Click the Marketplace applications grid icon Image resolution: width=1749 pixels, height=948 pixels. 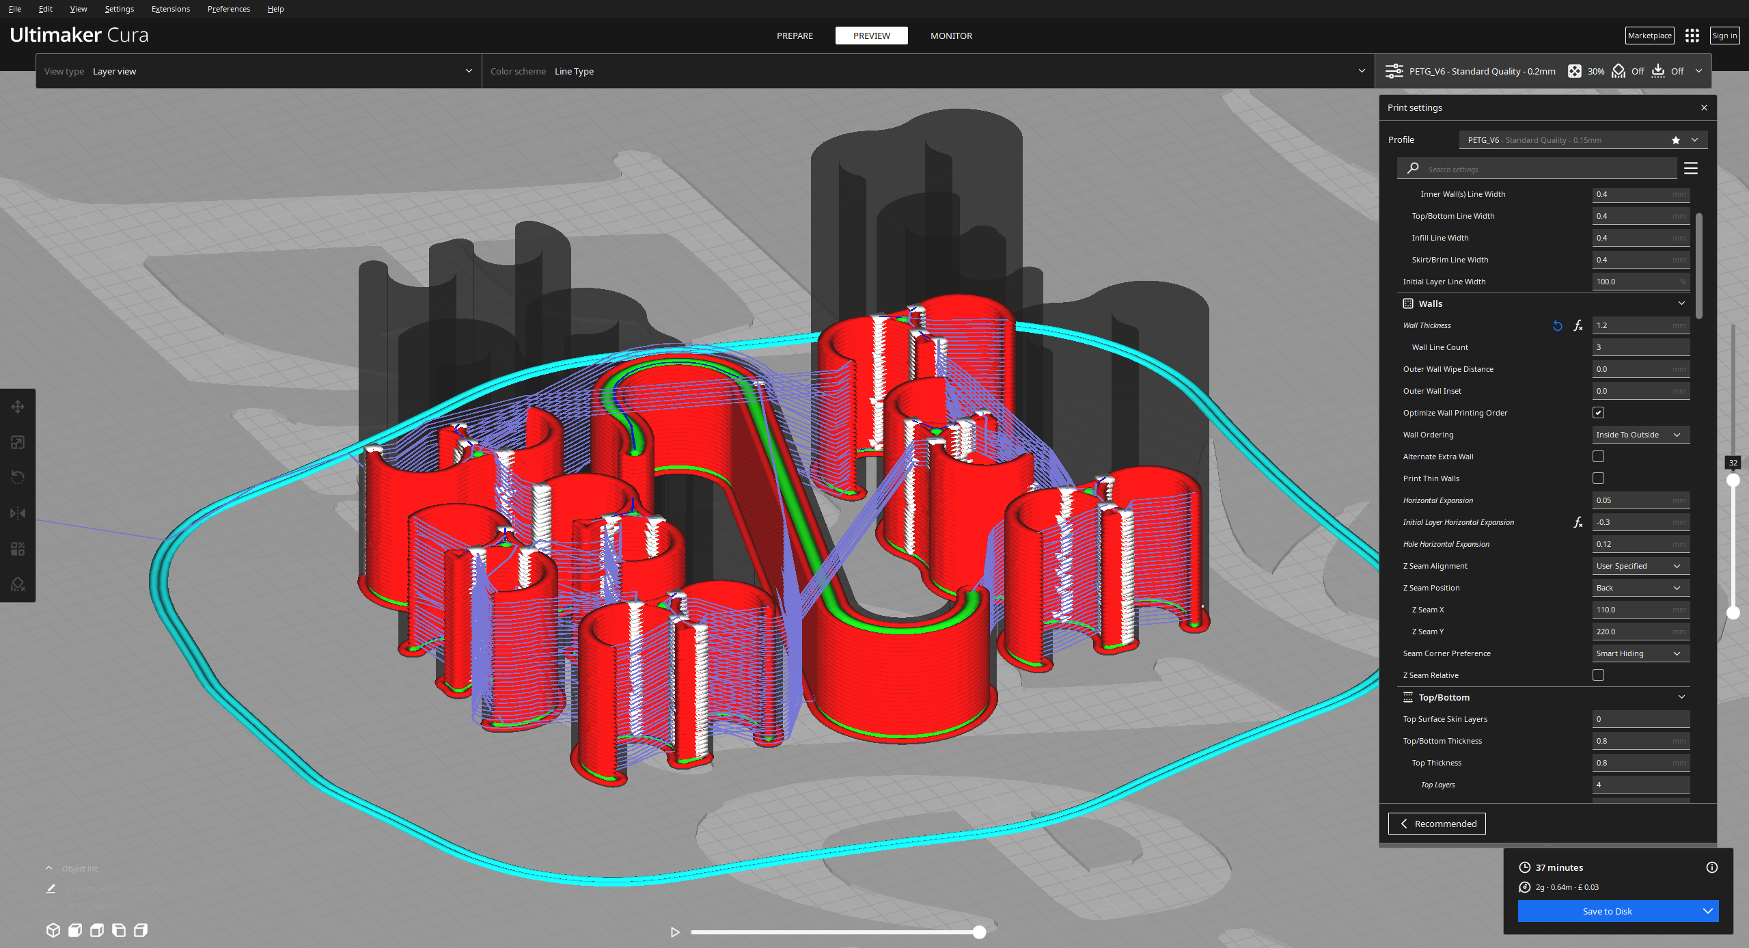click(x=1692, y=35)
